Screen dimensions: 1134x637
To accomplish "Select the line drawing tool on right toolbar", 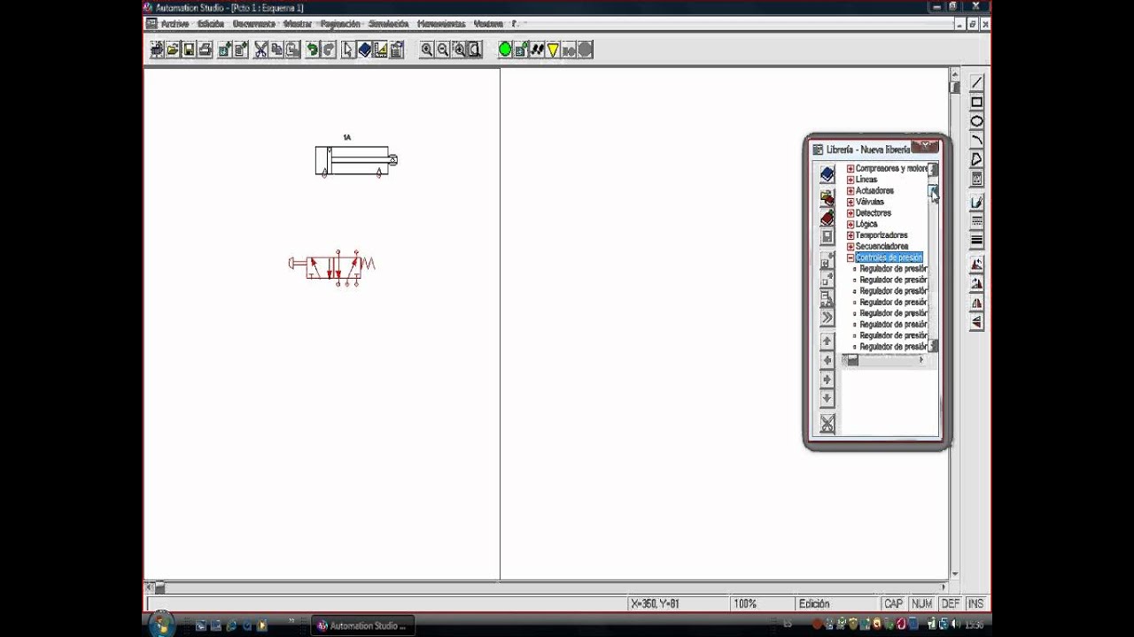I will click(x=976, y=82).
